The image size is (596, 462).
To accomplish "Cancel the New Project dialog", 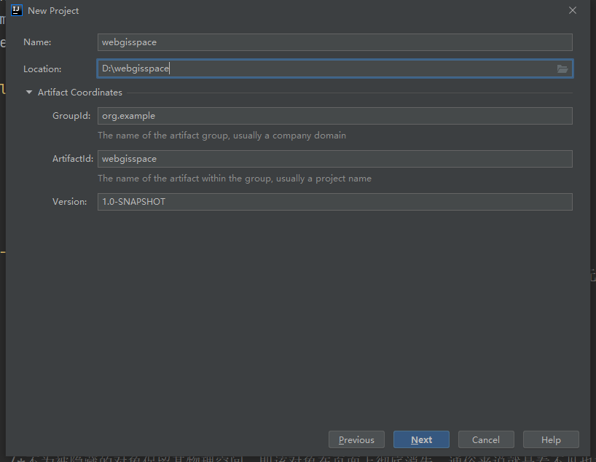I will [x=486, y=439].
